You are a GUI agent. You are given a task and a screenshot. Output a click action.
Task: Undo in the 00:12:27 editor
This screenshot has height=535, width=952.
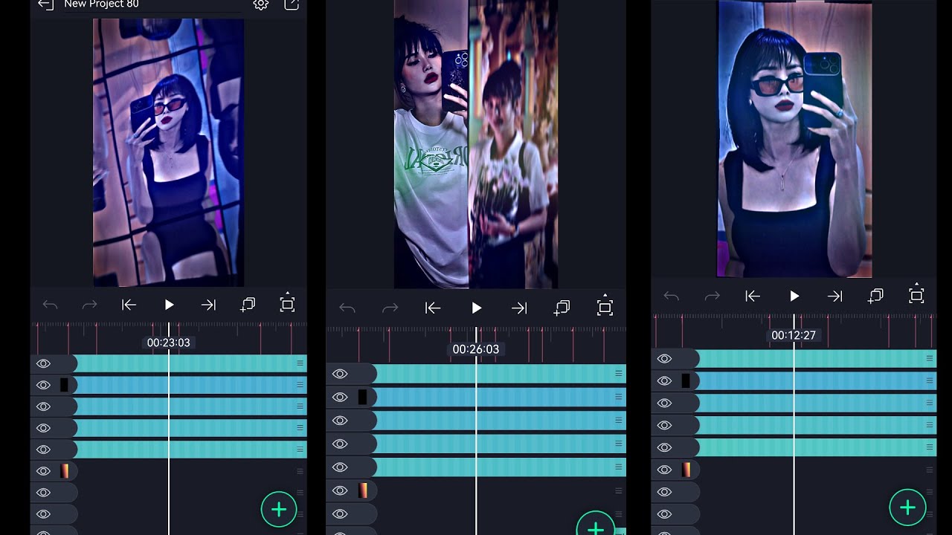pyautogui.click(x=672, y=296)
